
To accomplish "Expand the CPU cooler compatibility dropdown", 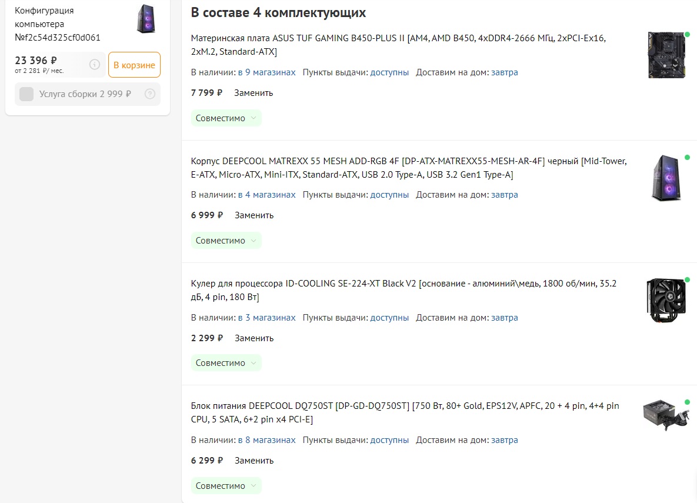I will [x=226, y=363].
